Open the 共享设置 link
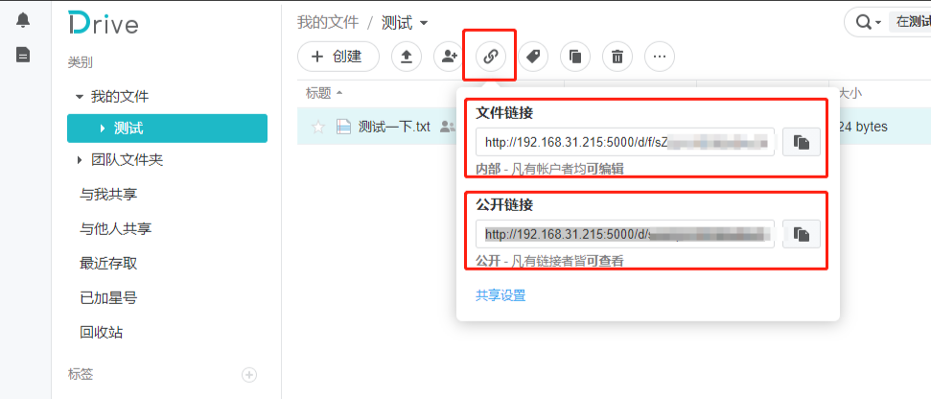Image resolution: width=931 pixels, height=399 pixels. point(500,295)
